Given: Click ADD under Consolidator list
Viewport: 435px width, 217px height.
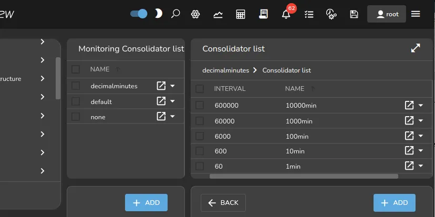Looking at the screenshot, I should [394, 203].
